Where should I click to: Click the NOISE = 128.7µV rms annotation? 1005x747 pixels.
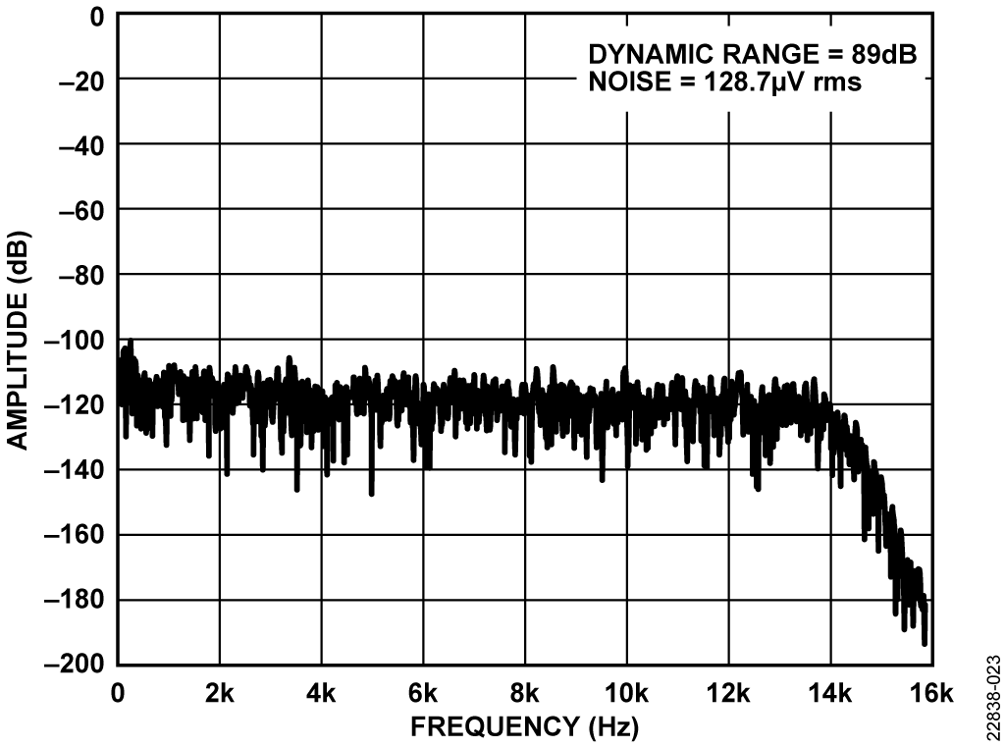[725, 83]
